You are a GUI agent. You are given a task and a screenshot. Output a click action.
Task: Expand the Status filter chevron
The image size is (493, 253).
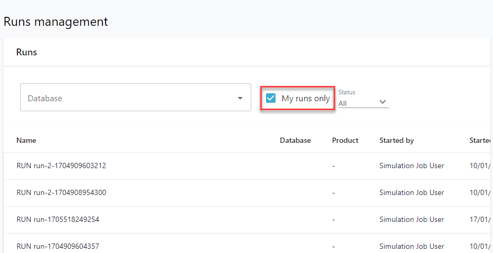tap(383, 102)
